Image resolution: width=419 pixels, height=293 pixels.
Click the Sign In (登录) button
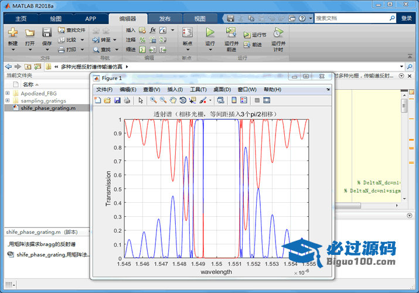pos(406,18)
